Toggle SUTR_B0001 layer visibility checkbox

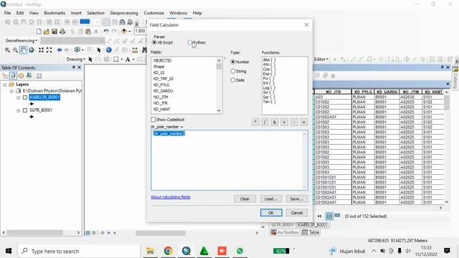[x=25, y=110]
